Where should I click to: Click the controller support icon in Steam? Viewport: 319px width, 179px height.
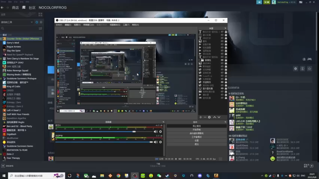pos(309,59)
